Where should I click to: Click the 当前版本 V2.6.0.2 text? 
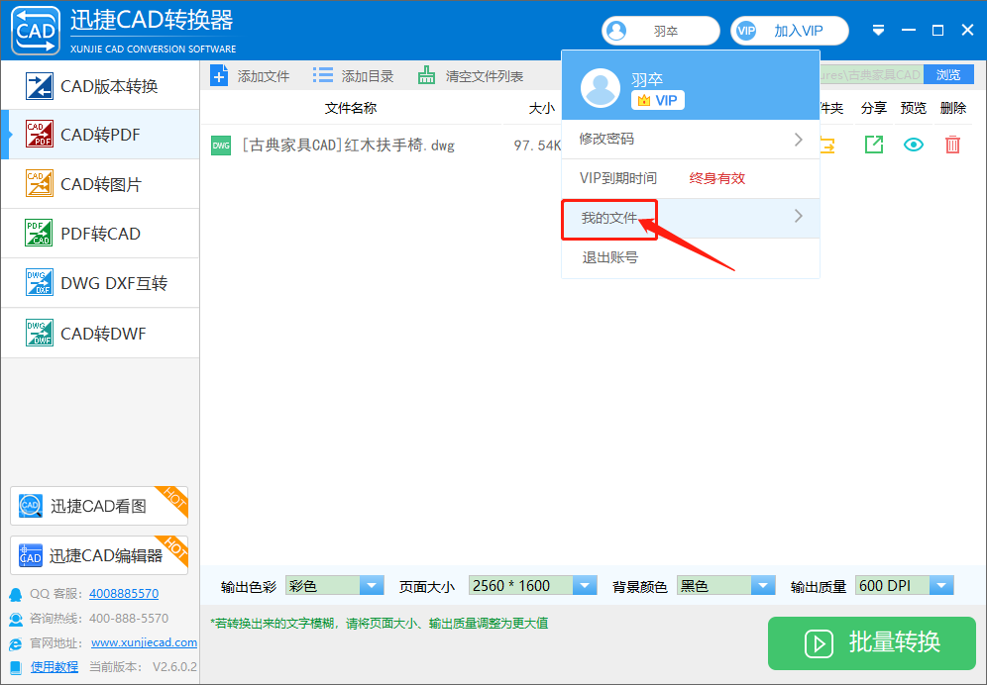(x=143, y=667)
